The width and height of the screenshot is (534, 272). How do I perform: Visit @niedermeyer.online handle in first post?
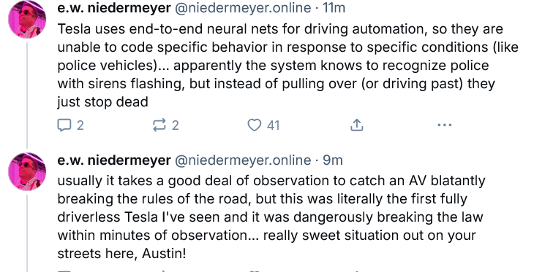coord(243,8)
